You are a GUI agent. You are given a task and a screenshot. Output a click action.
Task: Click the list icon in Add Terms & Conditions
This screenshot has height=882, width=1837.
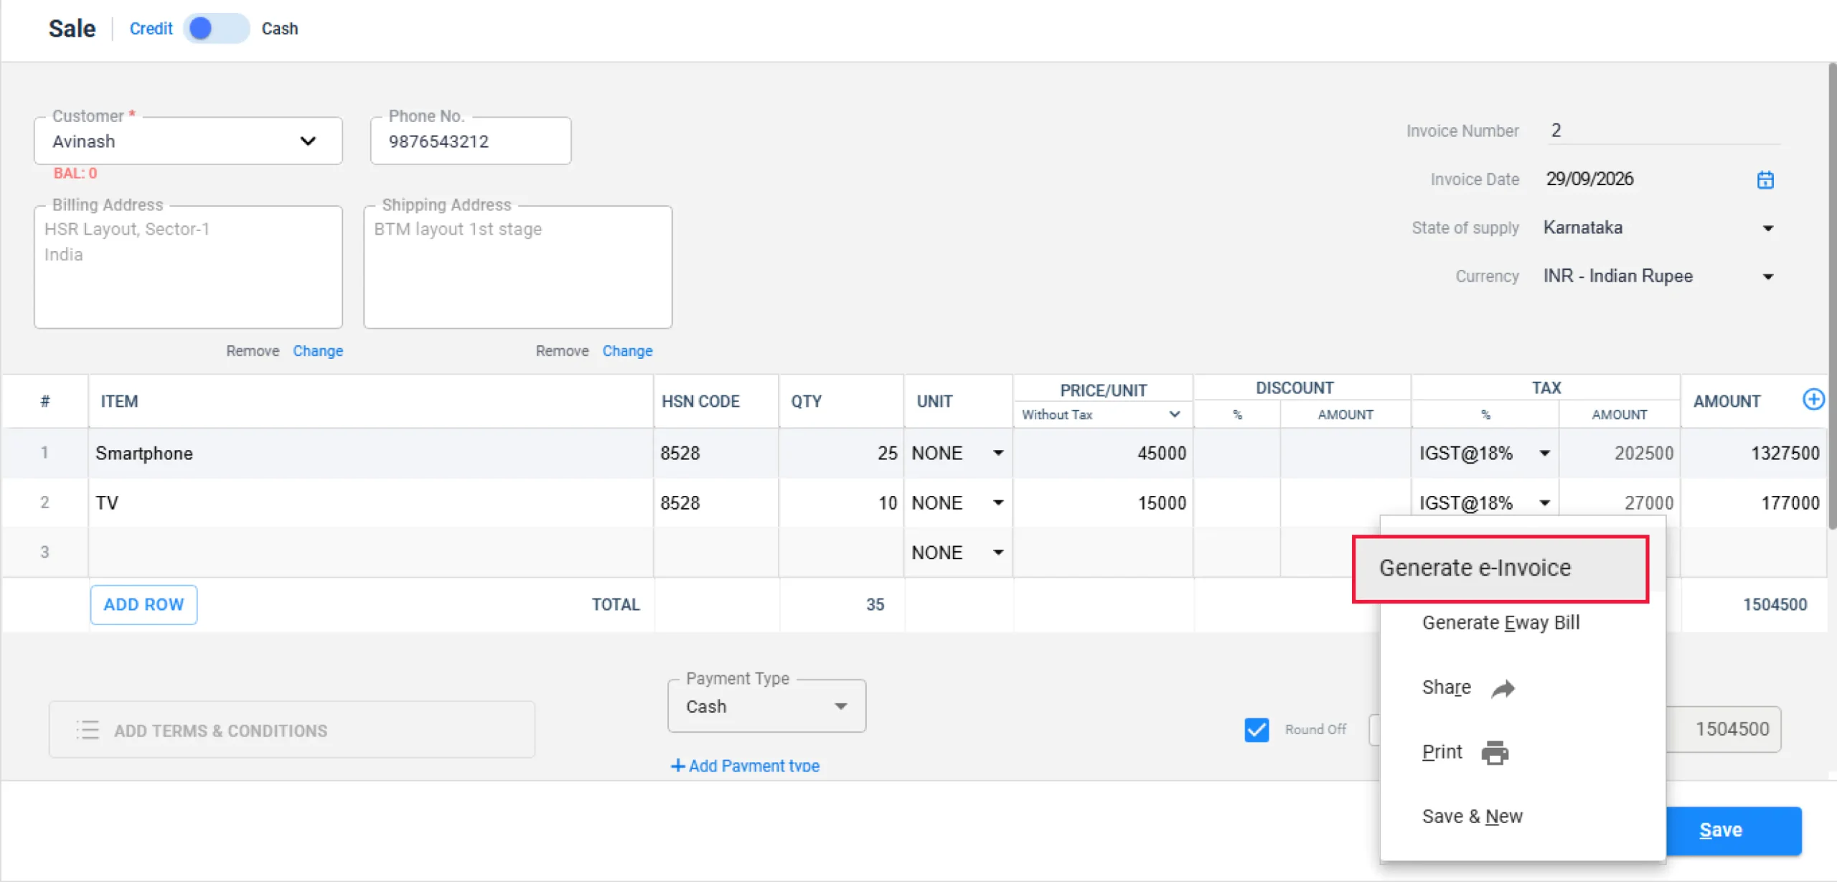click(88, 730)
